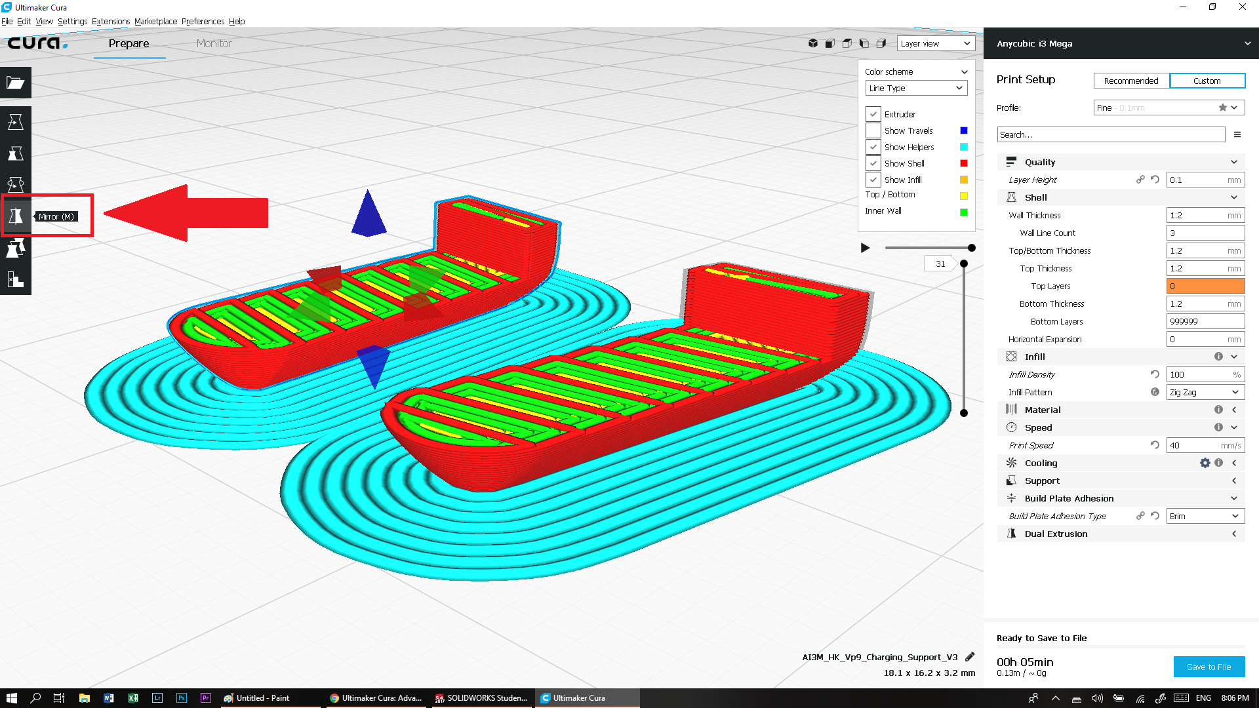This screenshot has width=1259, height=708.
Task: Open the Layer view mode dropdown
Action: pyautogui.click(x=936, y=43)
